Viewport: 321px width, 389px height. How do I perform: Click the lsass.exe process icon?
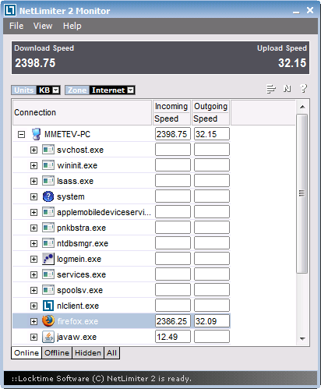pyautogui.click(x=48, y=181)
